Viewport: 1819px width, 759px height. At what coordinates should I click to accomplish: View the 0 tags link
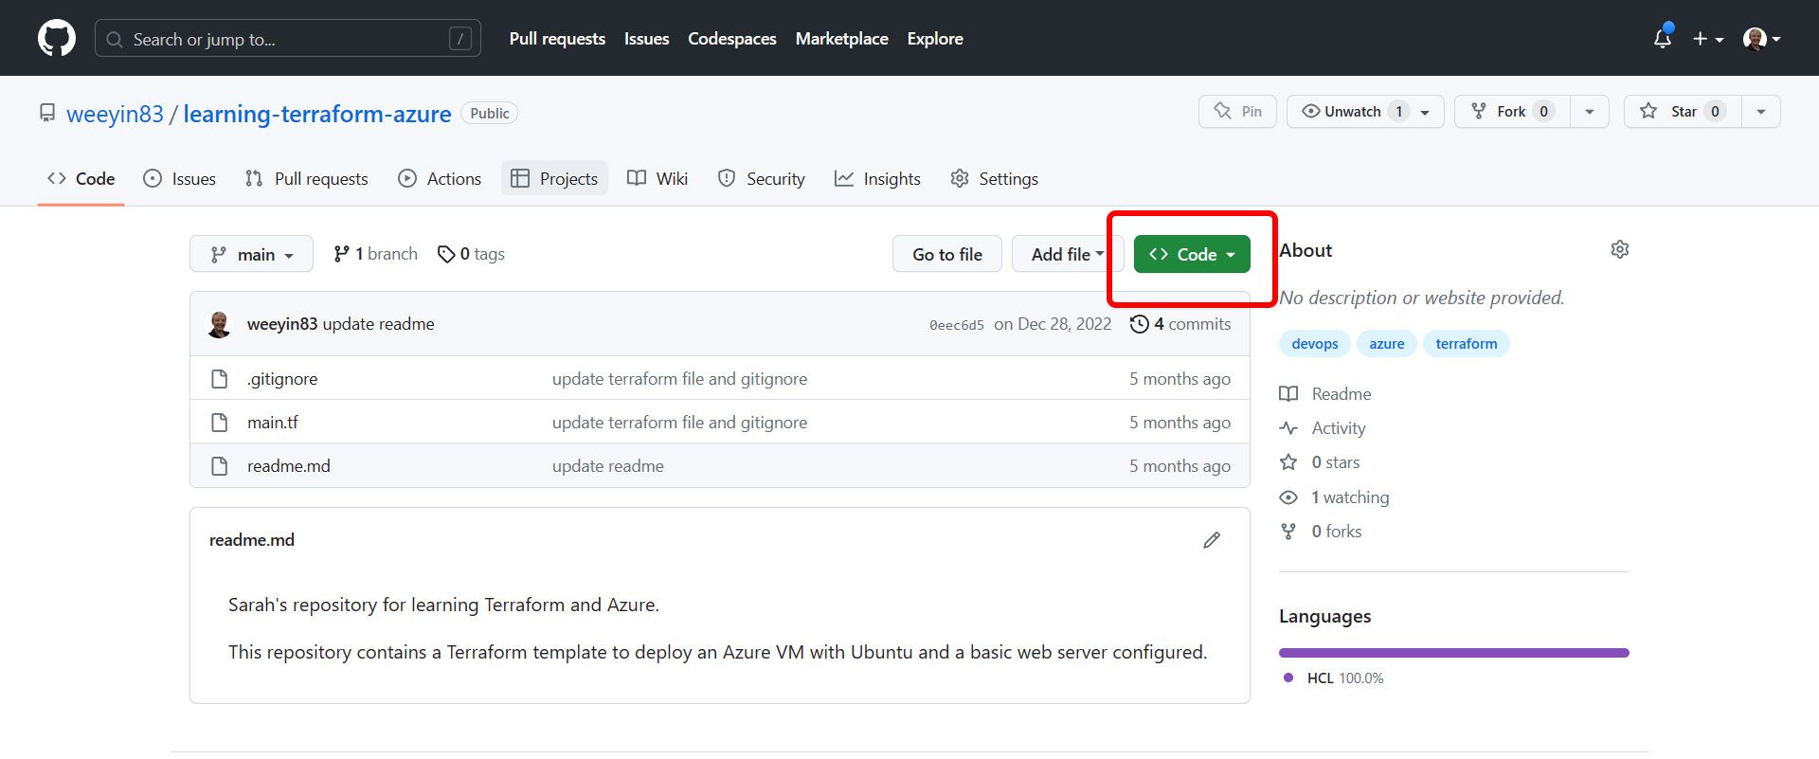[471, 254]
